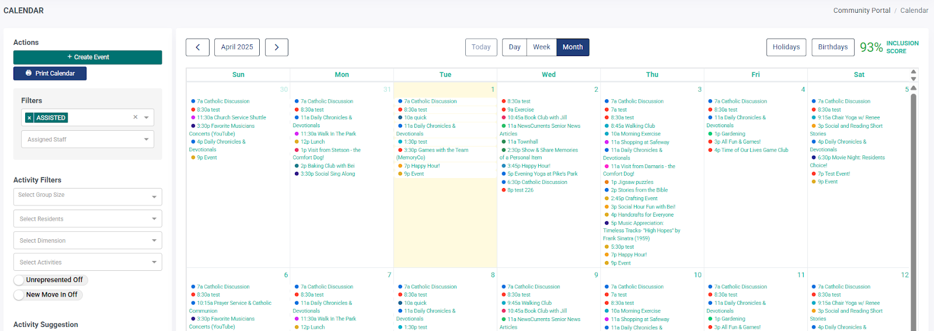Viewport: 934px width, 331px height.
Task: Enable the New Move In toggle
Action: click(19, 295)
